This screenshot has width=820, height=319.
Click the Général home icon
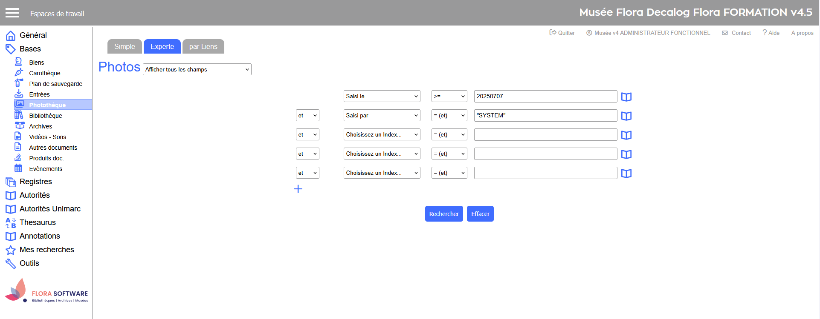[x=11, y=36]
